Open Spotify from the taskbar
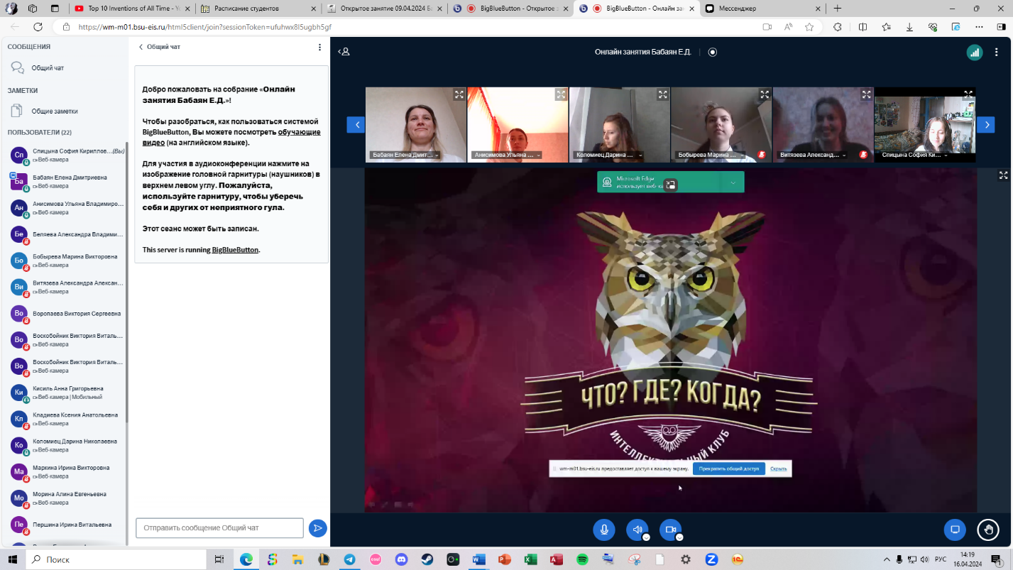1013x570 pixels. click(582, 559)
